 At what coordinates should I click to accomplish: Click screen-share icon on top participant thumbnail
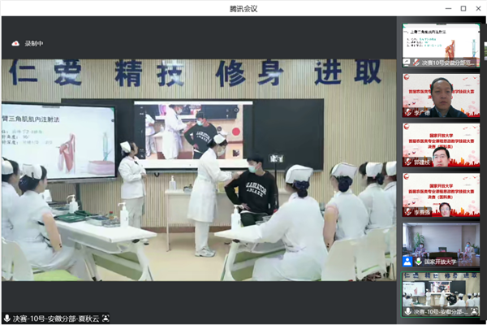coord(408,62)
